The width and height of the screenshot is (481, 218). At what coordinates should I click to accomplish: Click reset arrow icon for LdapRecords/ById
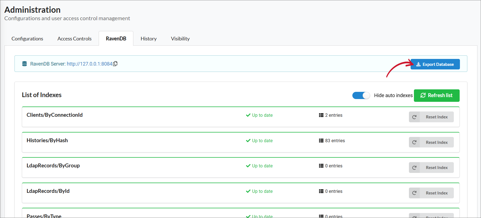click(x=414, y=193)
